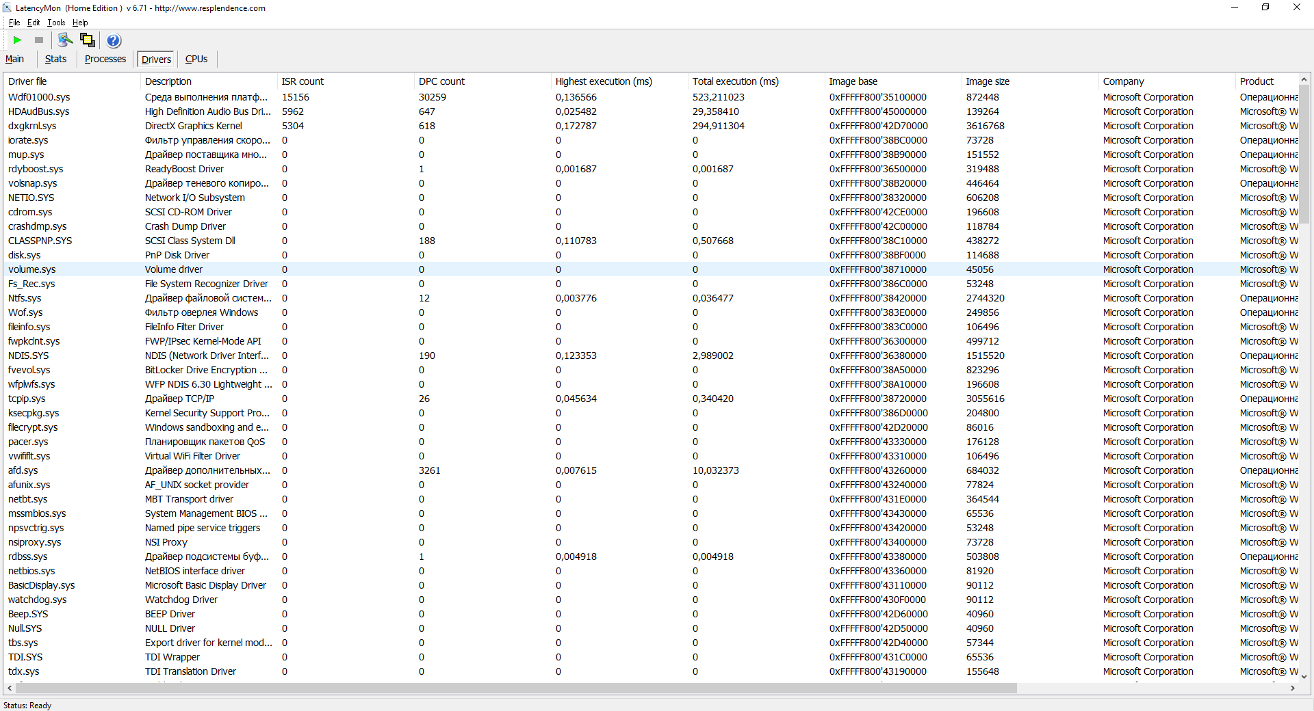
Task: Open the File menu
Action: click(x=14, y=23)
